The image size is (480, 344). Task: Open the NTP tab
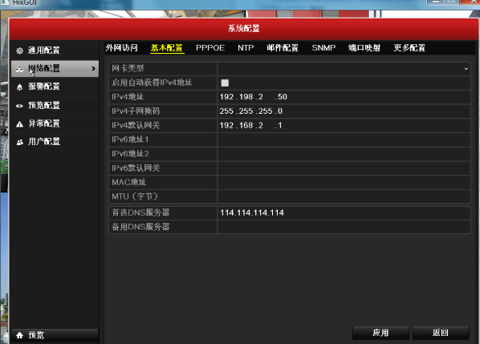coord(246,48)
